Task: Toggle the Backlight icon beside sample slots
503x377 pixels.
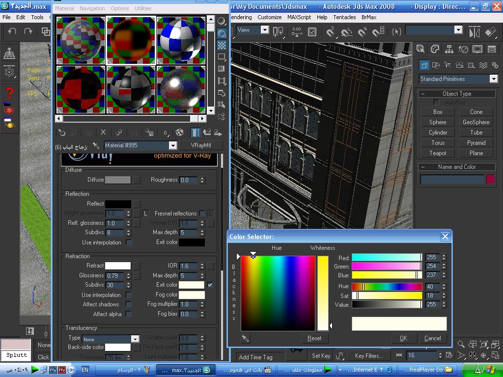Action: pyautogui.click(x=222, y=33)
